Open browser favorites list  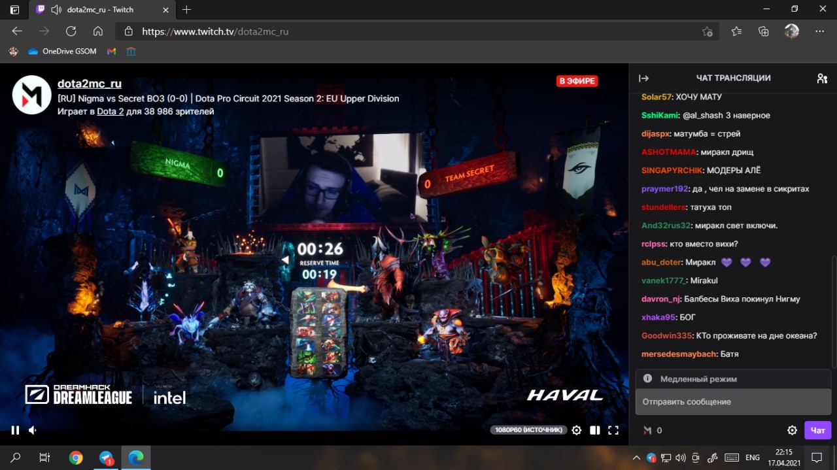[x=736, y=31]
